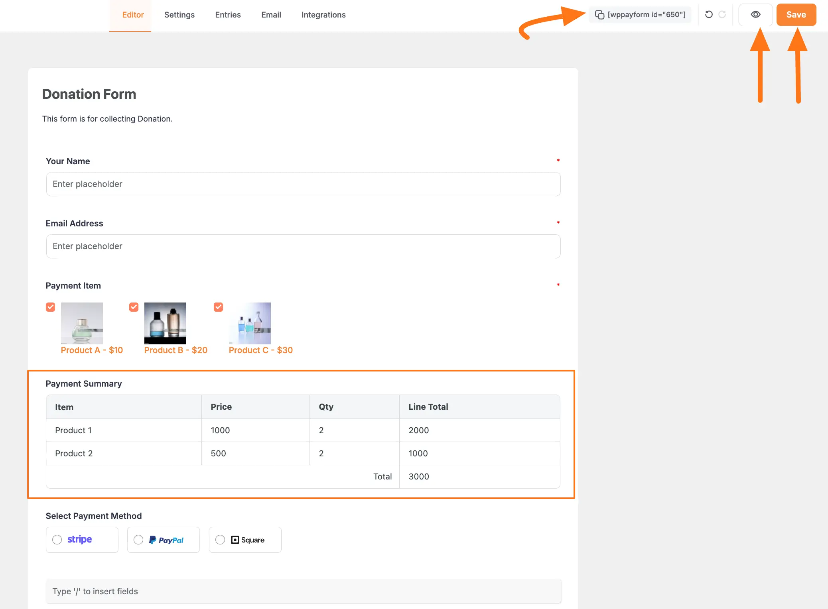Click the Product B bottle thumbnail

pos(165,323)
